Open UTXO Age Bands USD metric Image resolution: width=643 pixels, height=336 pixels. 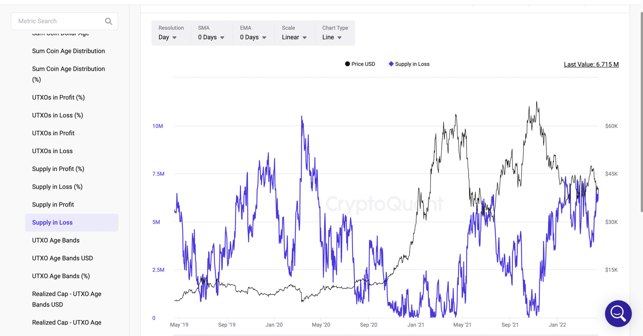pos(63,258)
